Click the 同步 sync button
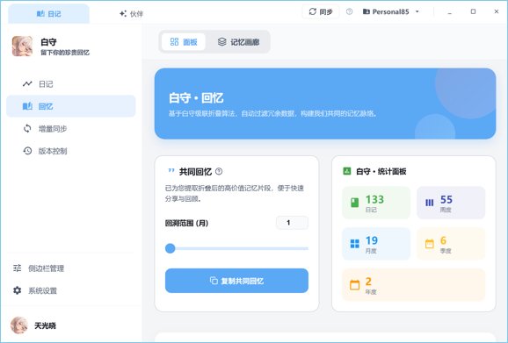Screen dimensions: 508x343 (321, 11)
